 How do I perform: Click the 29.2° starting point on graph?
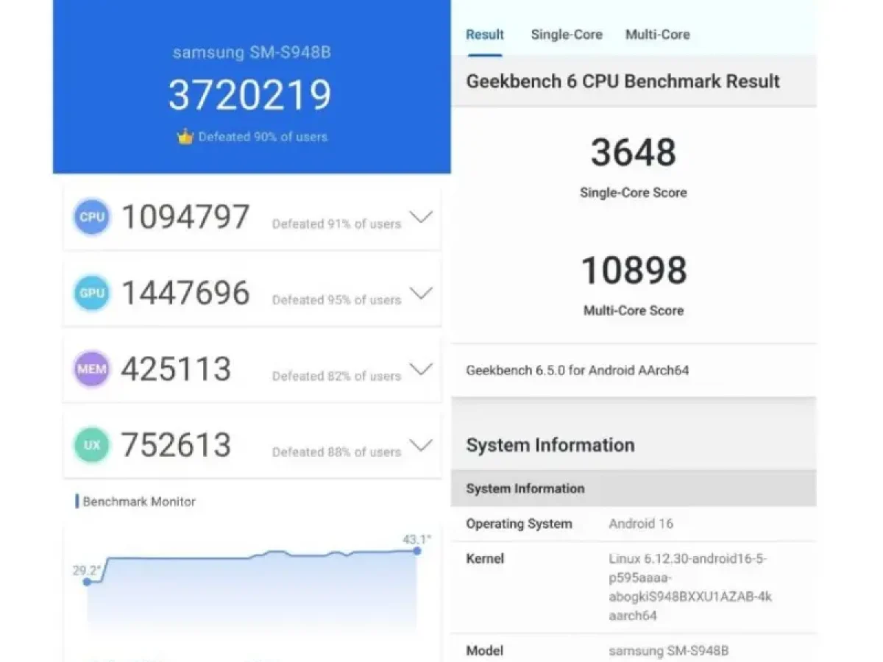pos(88,582)
